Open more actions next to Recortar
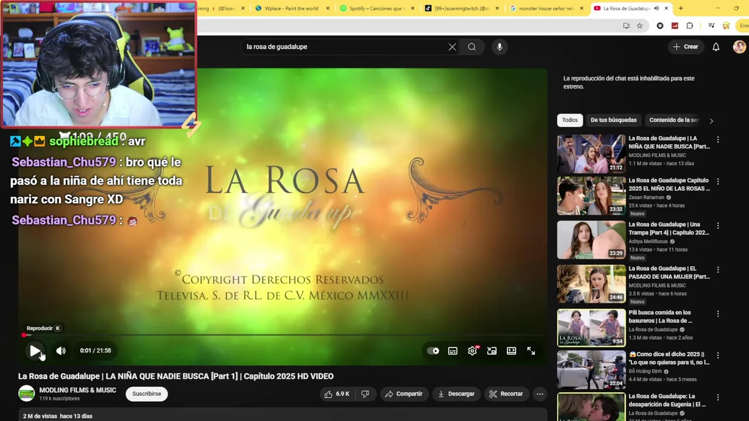749x421 pixels. 540,394
